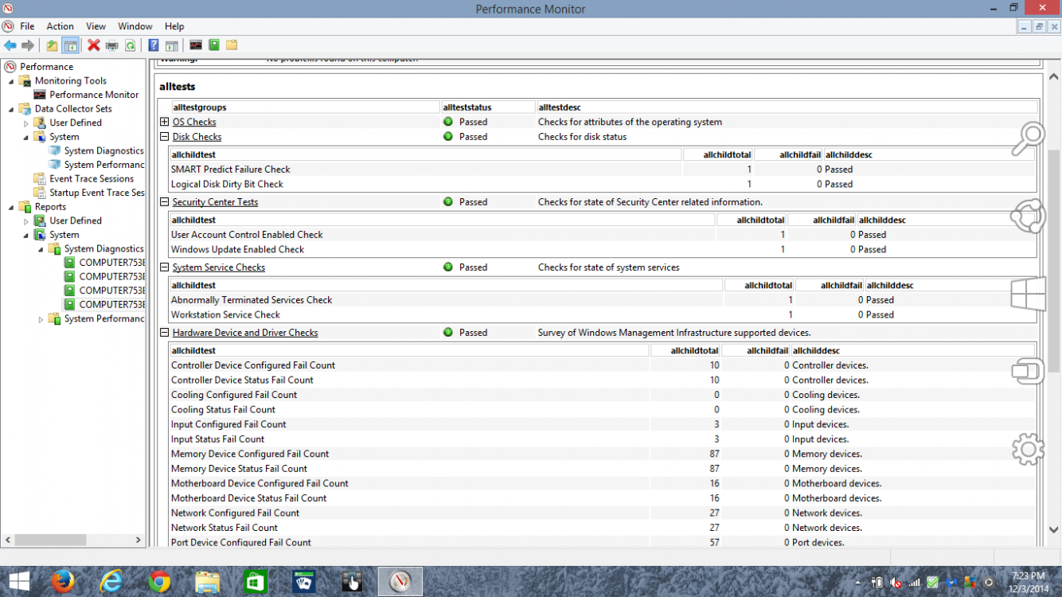Open Windows Store from the taskbar
Image resolution: width=1062 pixels, height=597 pixels.
pos(256,582)
